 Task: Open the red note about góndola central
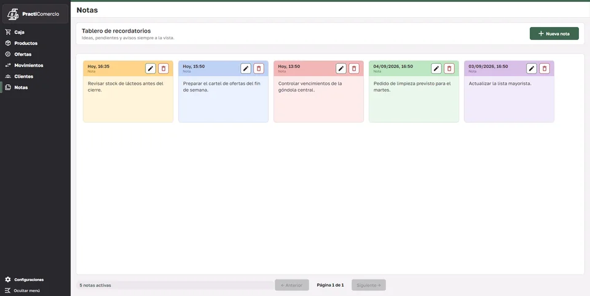click(x=318, y=92)
